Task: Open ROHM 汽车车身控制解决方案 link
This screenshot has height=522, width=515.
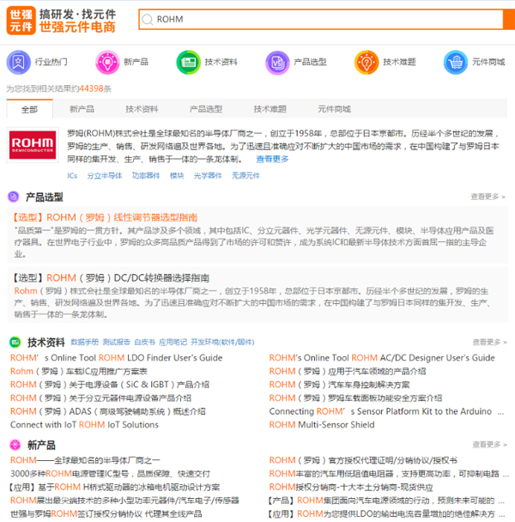Action: (x=339, y=385)
